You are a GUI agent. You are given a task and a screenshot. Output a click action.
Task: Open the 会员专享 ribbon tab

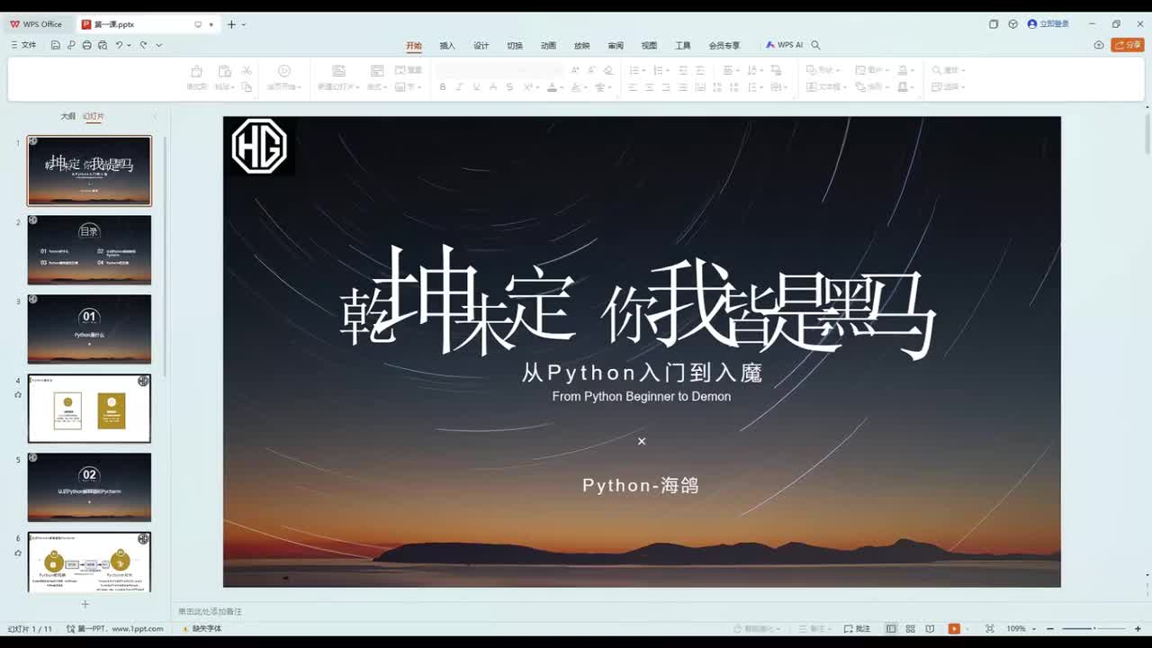point(724,45)
